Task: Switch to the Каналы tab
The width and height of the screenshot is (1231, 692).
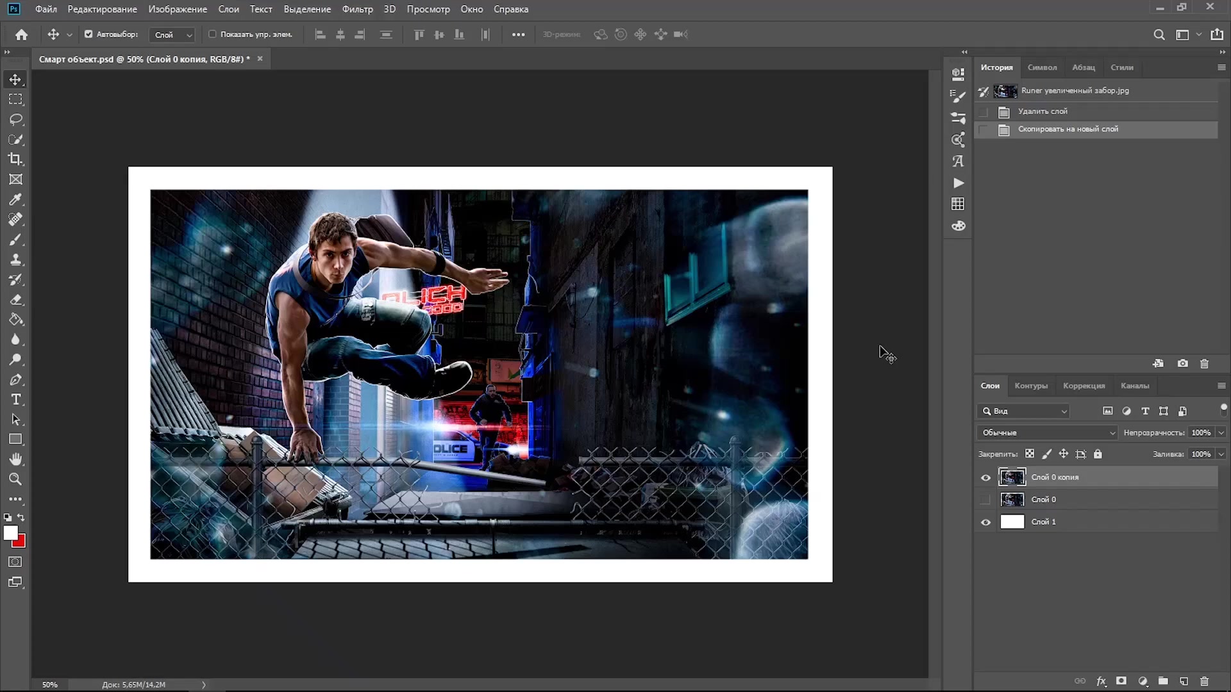Action: click(x=1134, y=386)
